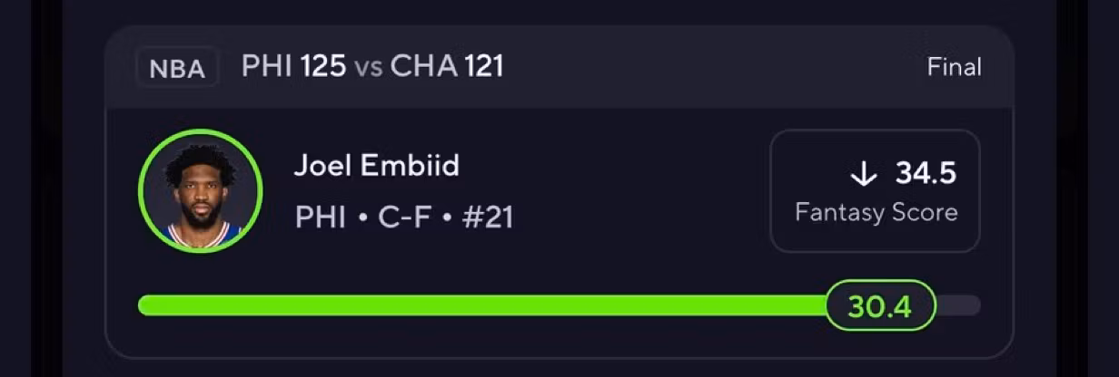Click the PHI 125 score text
Screen dimensions: 1119x377
pos(293,66)
